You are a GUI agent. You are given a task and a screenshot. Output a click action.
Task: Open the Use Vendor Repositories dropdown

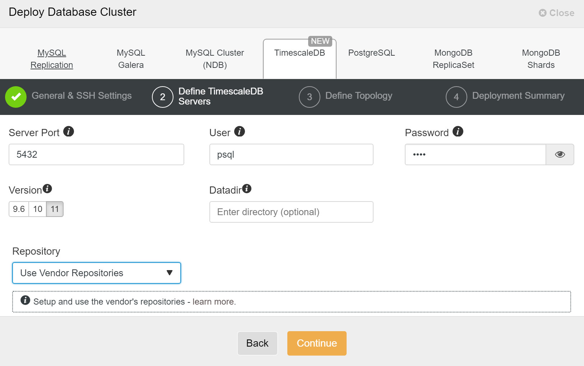97,273
